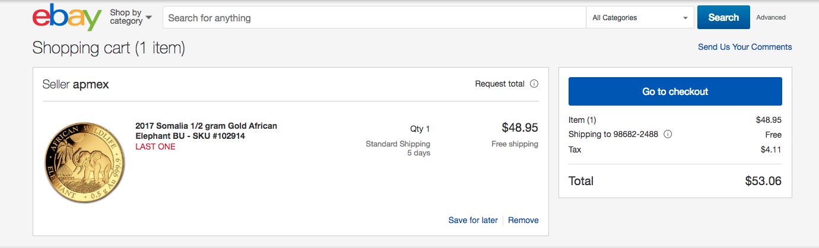Click the eBay logo
This screenshot has width=819, height=248.
67,18
